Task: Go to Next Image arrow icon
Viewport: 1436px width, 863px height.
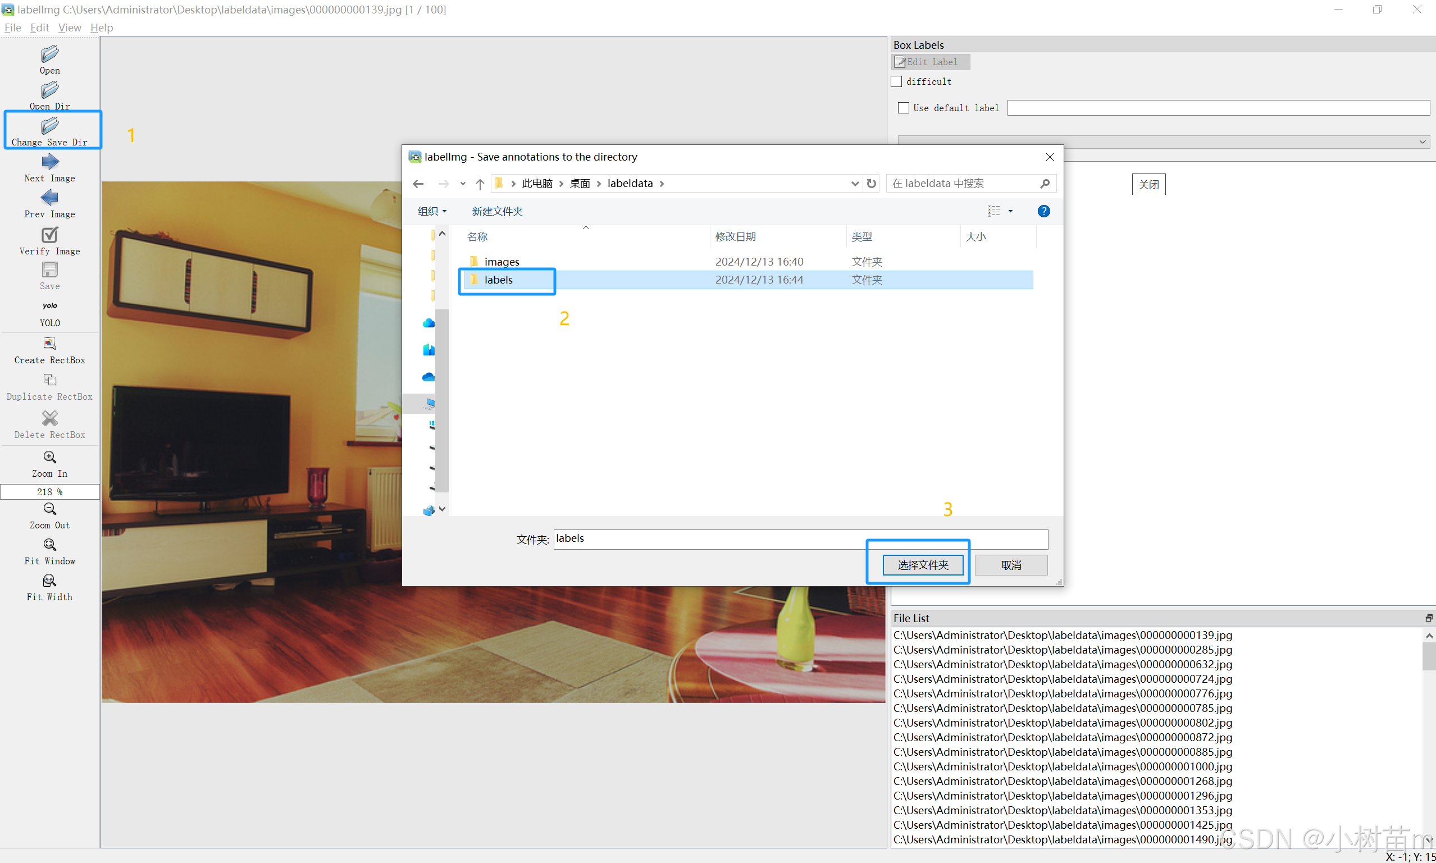Action: tap(49, 162)
